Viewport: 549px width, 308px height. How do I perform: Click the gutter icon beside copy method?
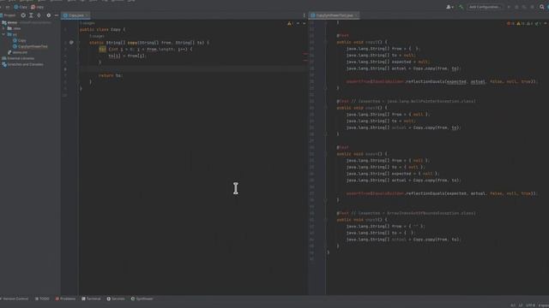click(71, 42)
